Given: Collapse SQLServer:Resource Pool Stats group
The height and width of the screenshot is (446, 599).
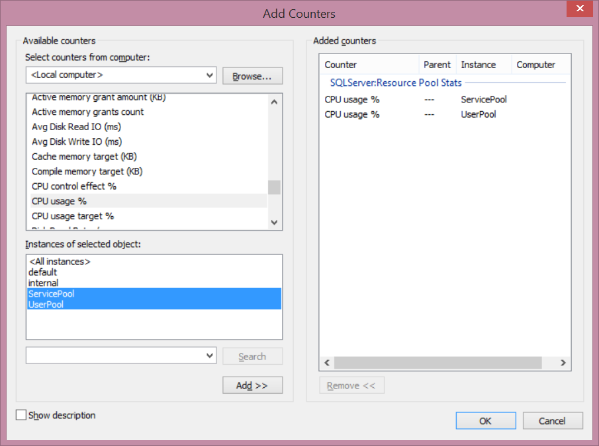Looking at the screenshot, I should coord(396,83).
